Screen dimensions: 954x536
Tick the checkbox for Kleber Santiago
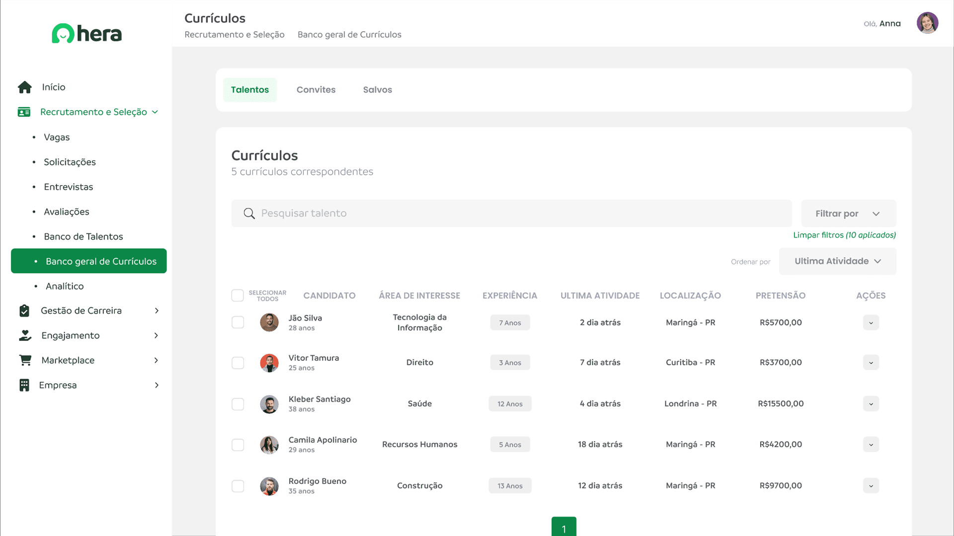click(x=238, y=404)
